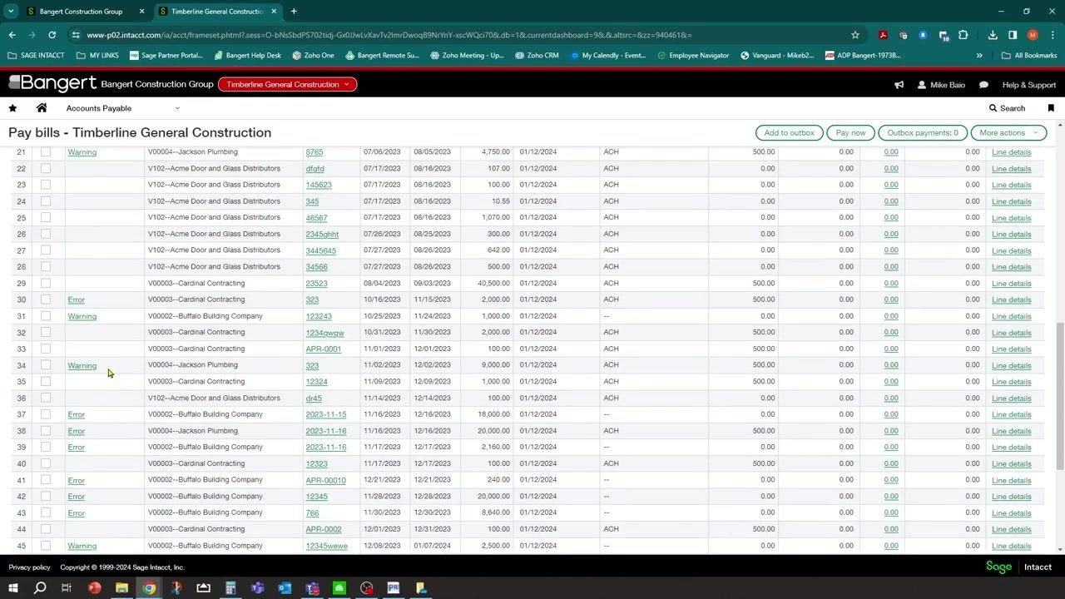Open the chat bubble icon
This screenshot has width=1065, height=599.
[983, 85]
